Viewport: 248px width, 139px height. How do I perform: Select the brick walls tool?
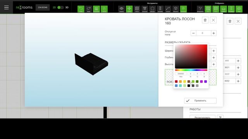(137, 9)
